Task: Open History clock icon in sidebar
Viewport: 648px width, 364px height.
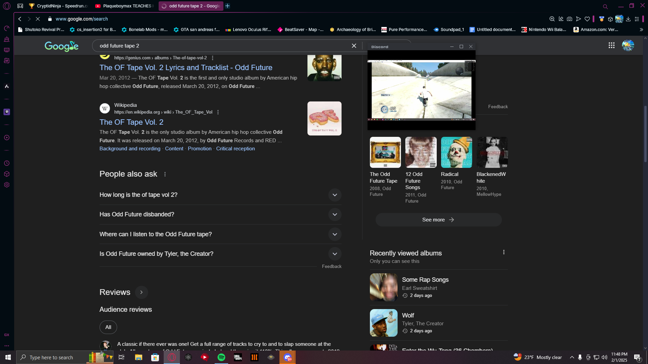Action: (x=7, y=163)
